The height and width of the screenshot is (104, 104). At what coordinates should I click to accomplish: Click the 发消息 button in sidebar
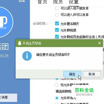click(9, 98)
